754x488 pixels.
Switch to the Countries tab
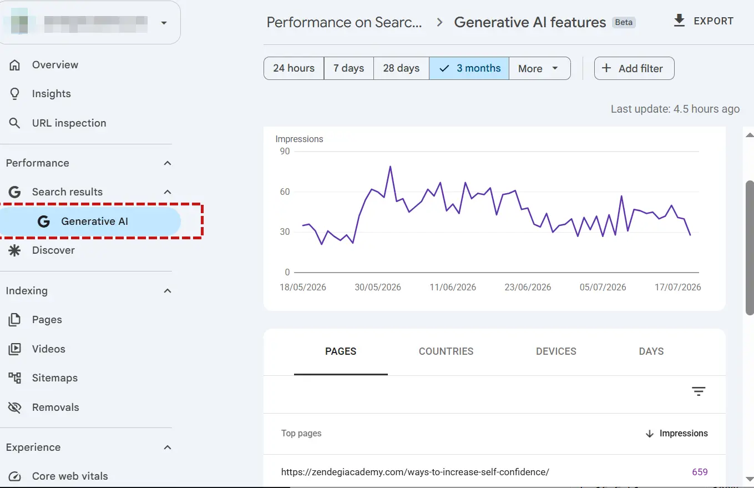click(446, 351)
